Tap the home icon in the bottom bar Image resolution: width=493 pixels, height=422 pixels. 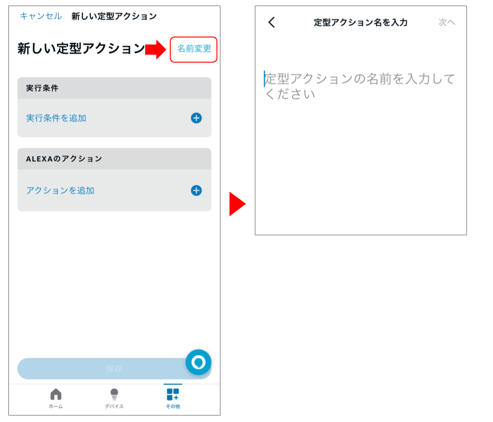[56, 395]
